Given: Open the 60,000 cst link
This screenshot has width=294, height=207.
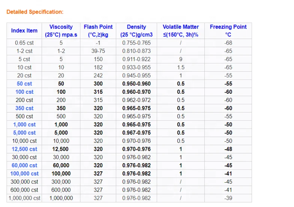Looking at the screenshot, I should [24, 165].
